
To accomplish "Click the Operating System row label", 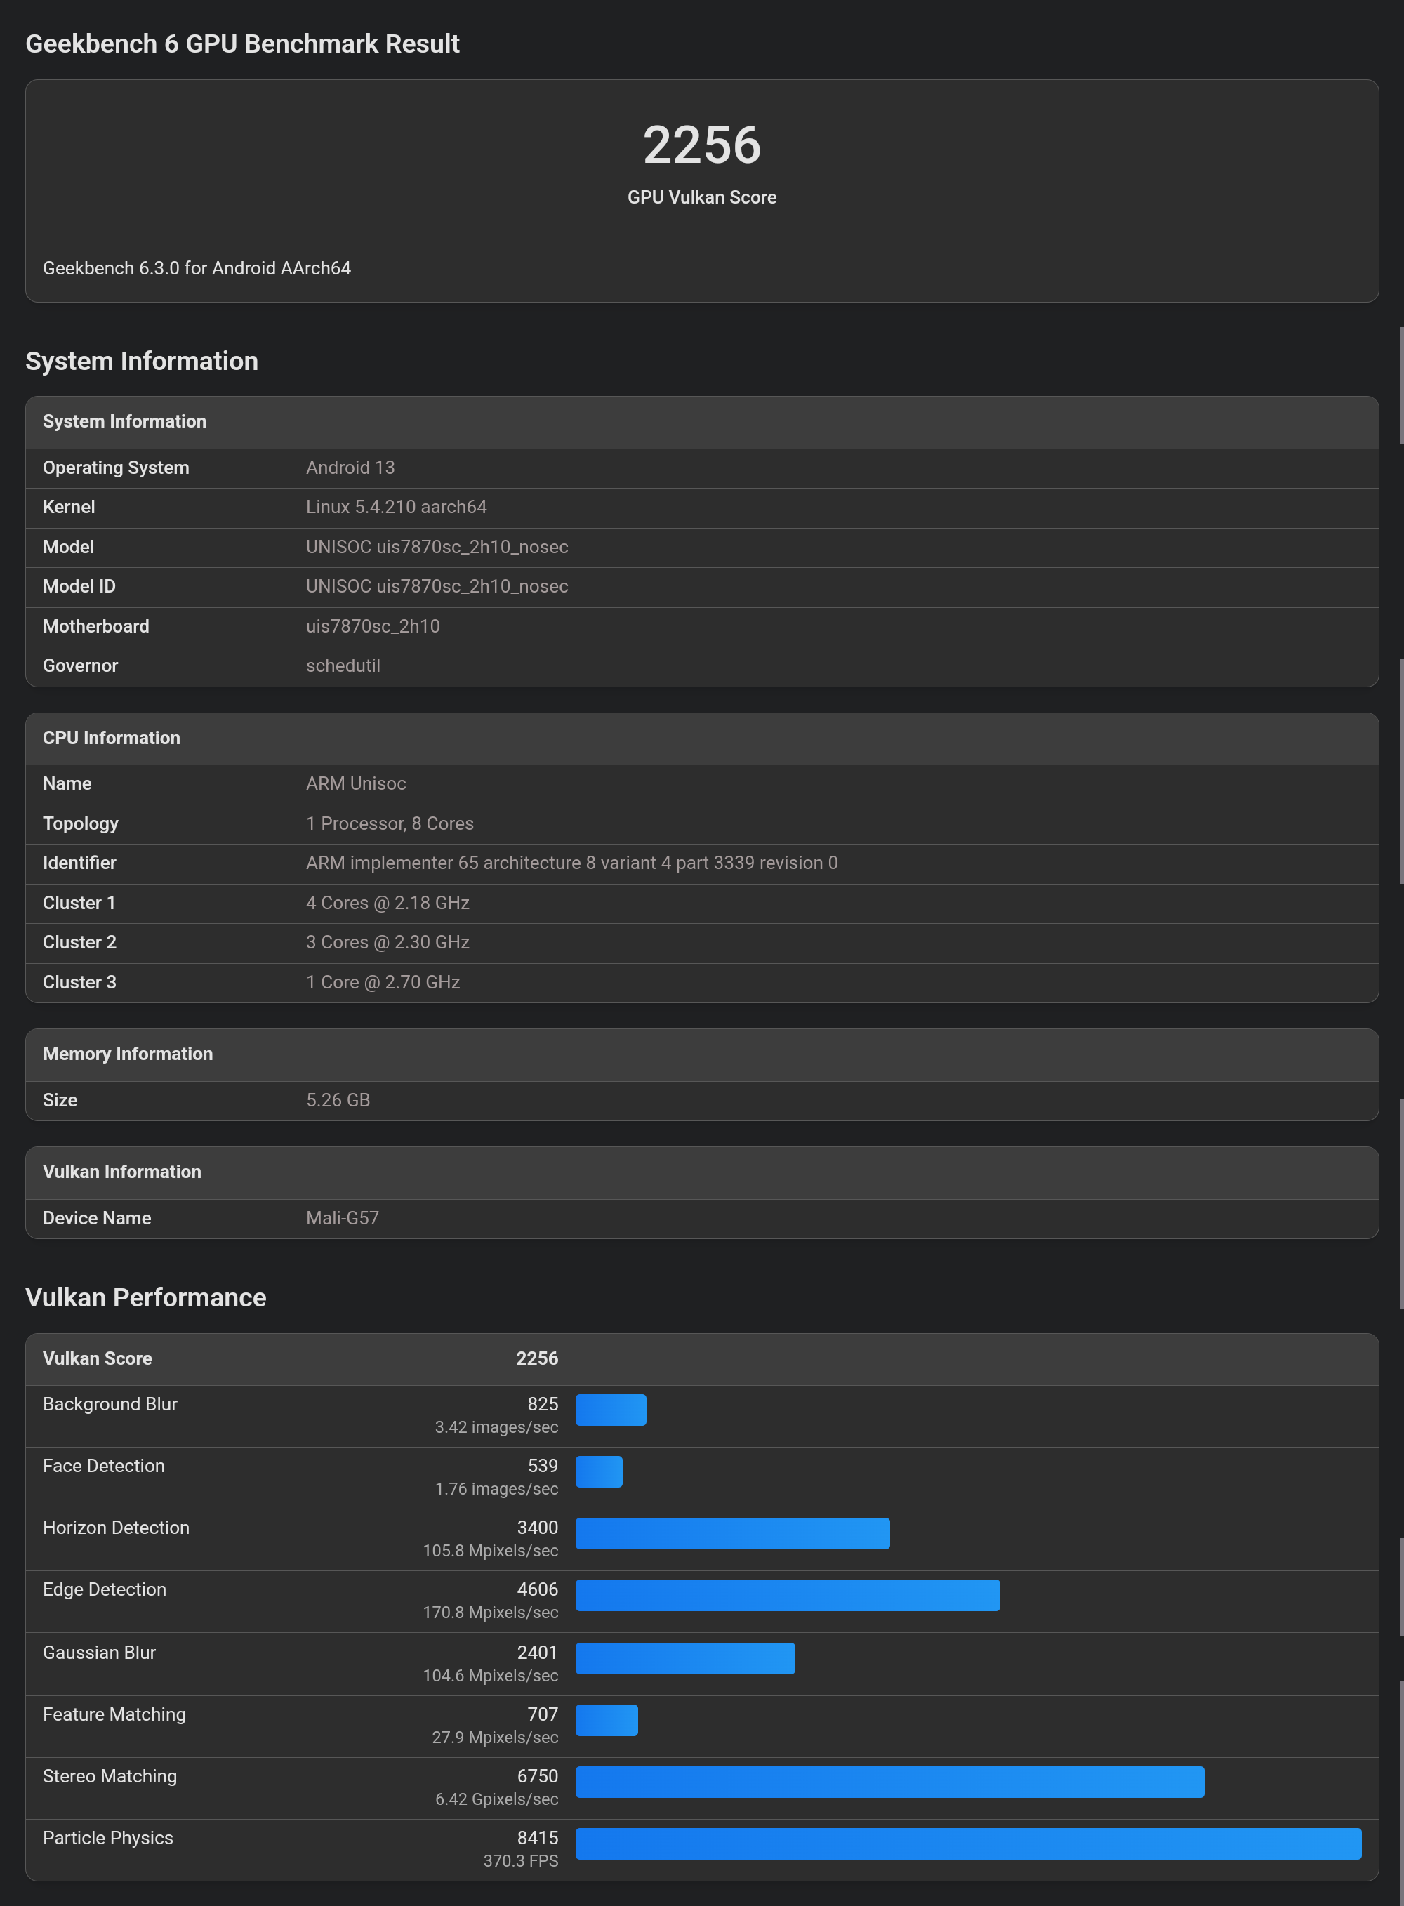I will (x=116, y=468).
